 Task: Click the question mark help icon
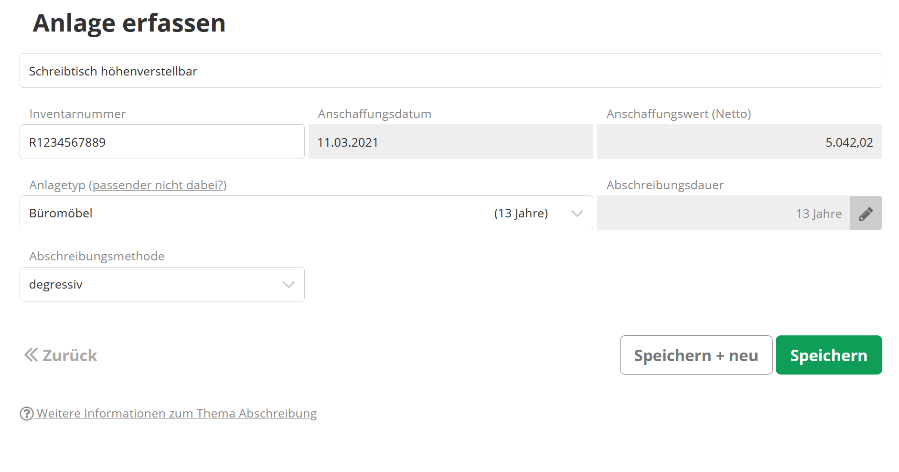(26, 414)
